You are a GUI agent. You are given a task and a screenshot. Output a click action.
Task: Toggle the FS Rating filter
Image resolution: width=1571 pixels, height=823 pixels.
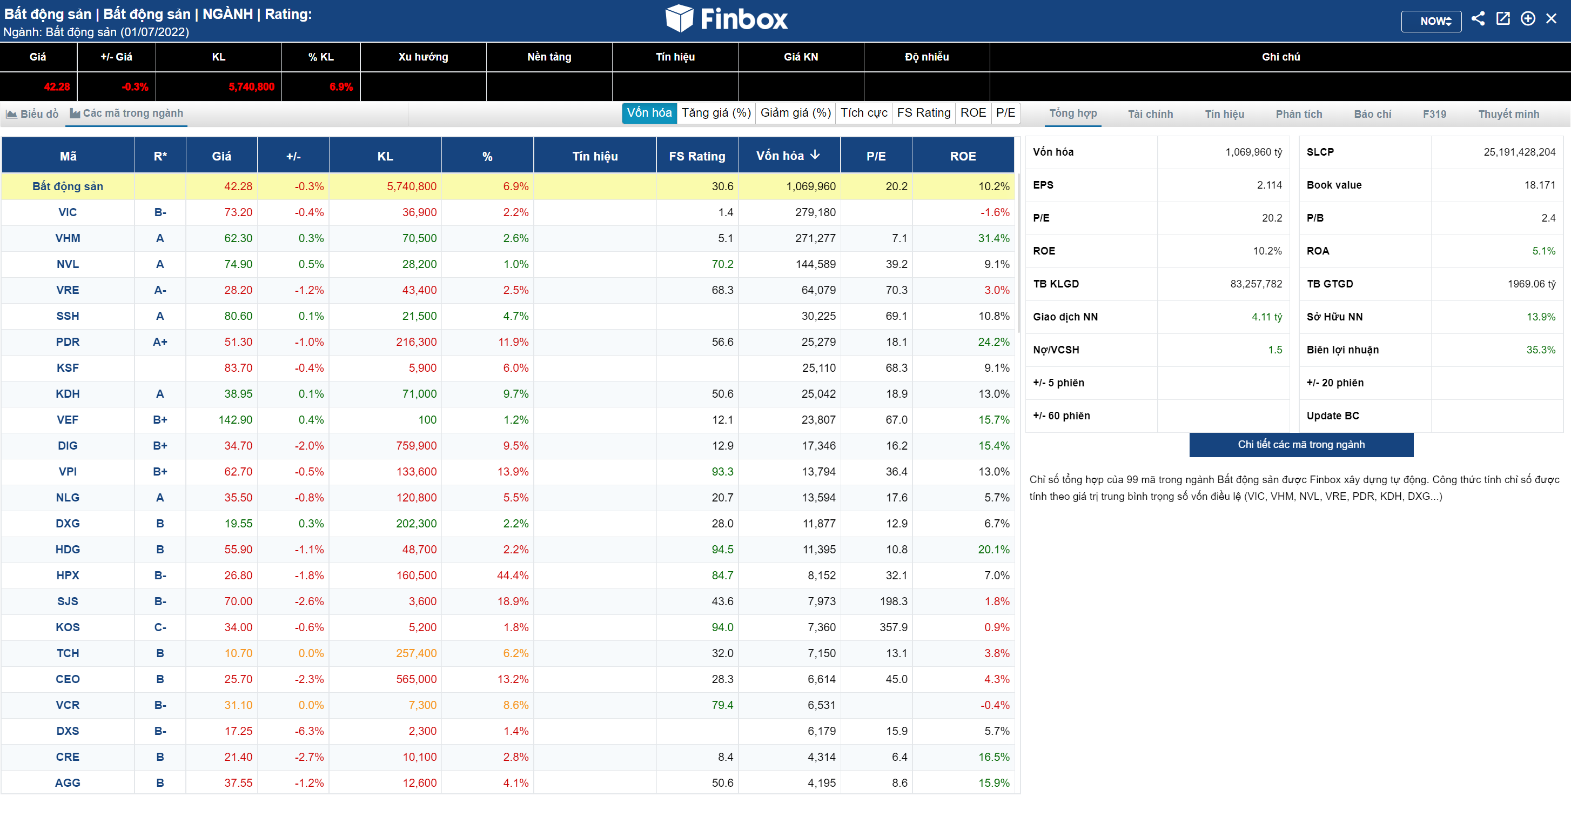point(923,113)
